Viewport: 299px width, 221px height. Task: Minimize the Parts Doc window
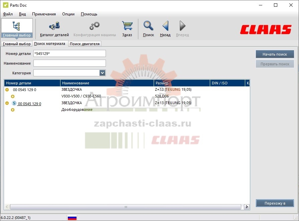(x=261, y=5)
